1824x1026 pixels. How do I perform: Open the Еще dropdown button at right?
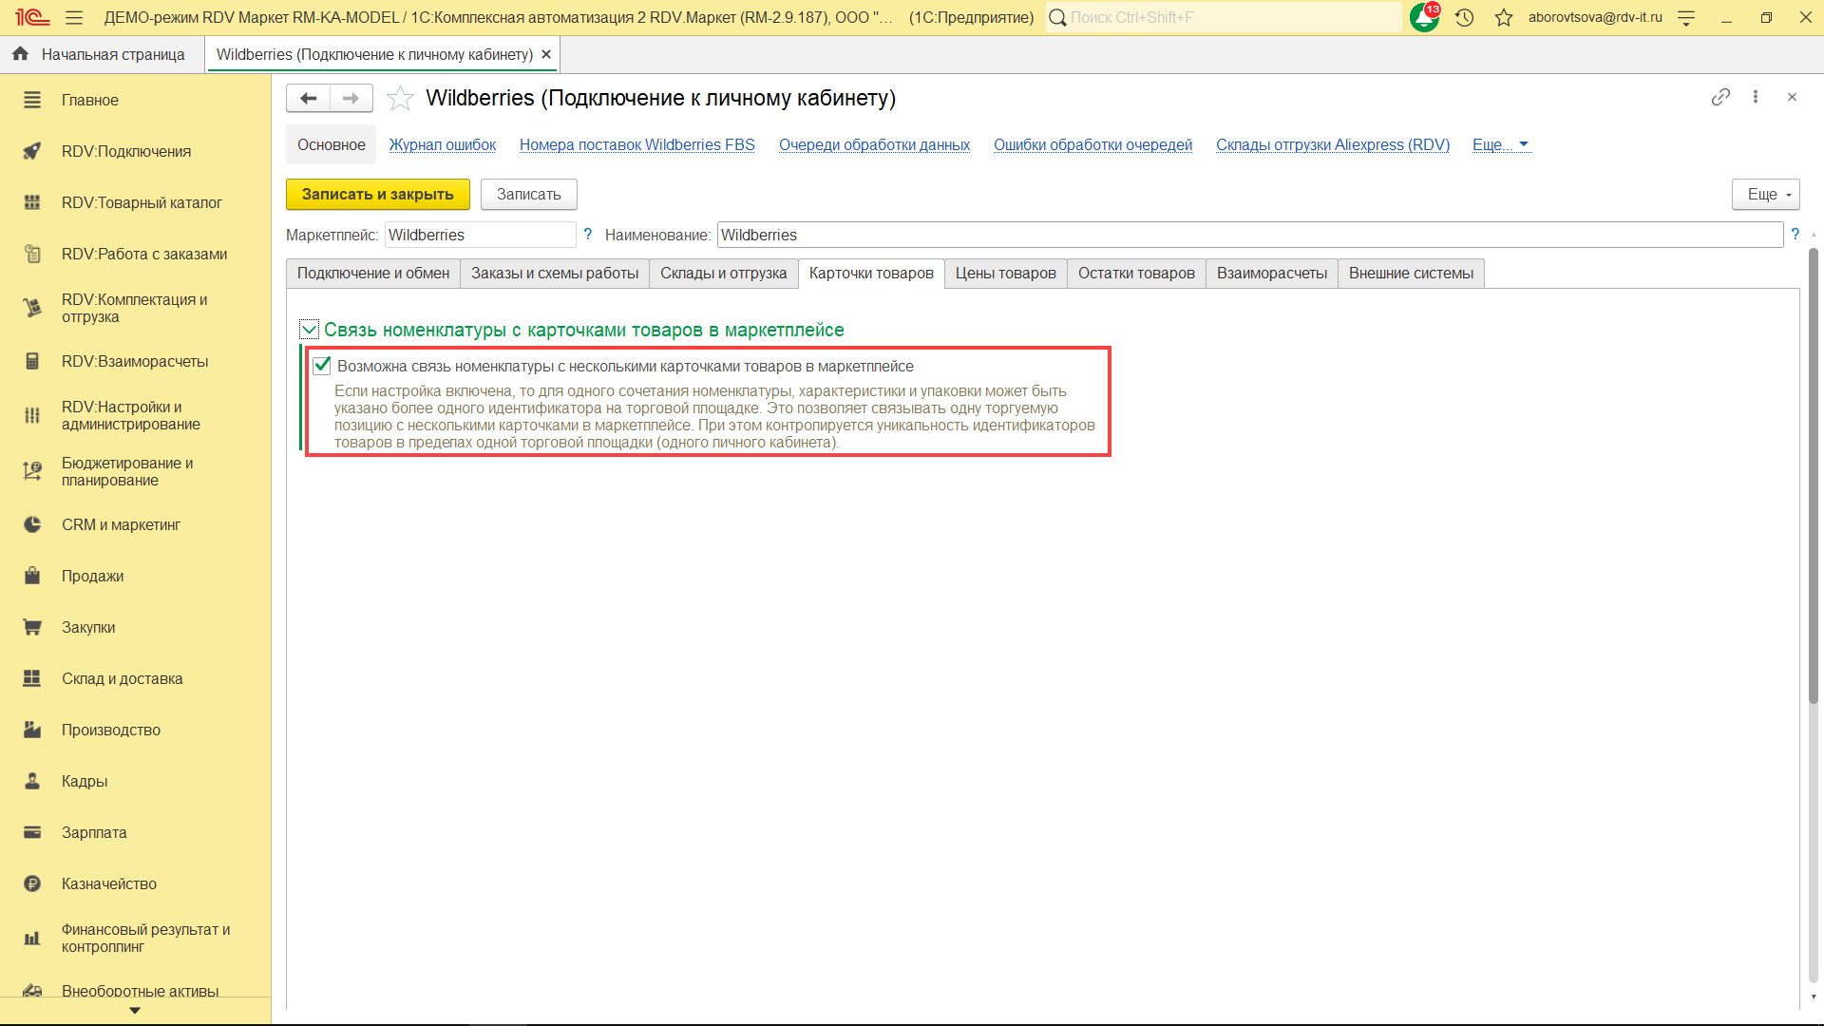pos(1766,194)
